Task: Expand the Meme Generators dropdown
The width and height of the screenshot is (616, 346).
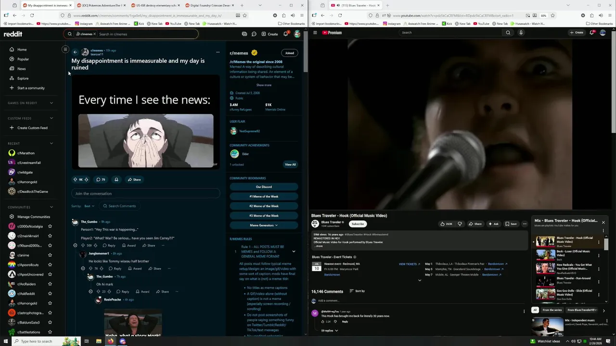Action: pyautogui.click(x=264, y=225)
